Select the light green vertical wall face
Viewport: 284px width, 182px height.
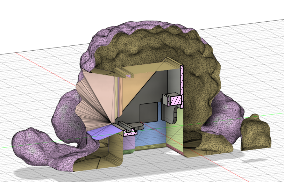175,136
